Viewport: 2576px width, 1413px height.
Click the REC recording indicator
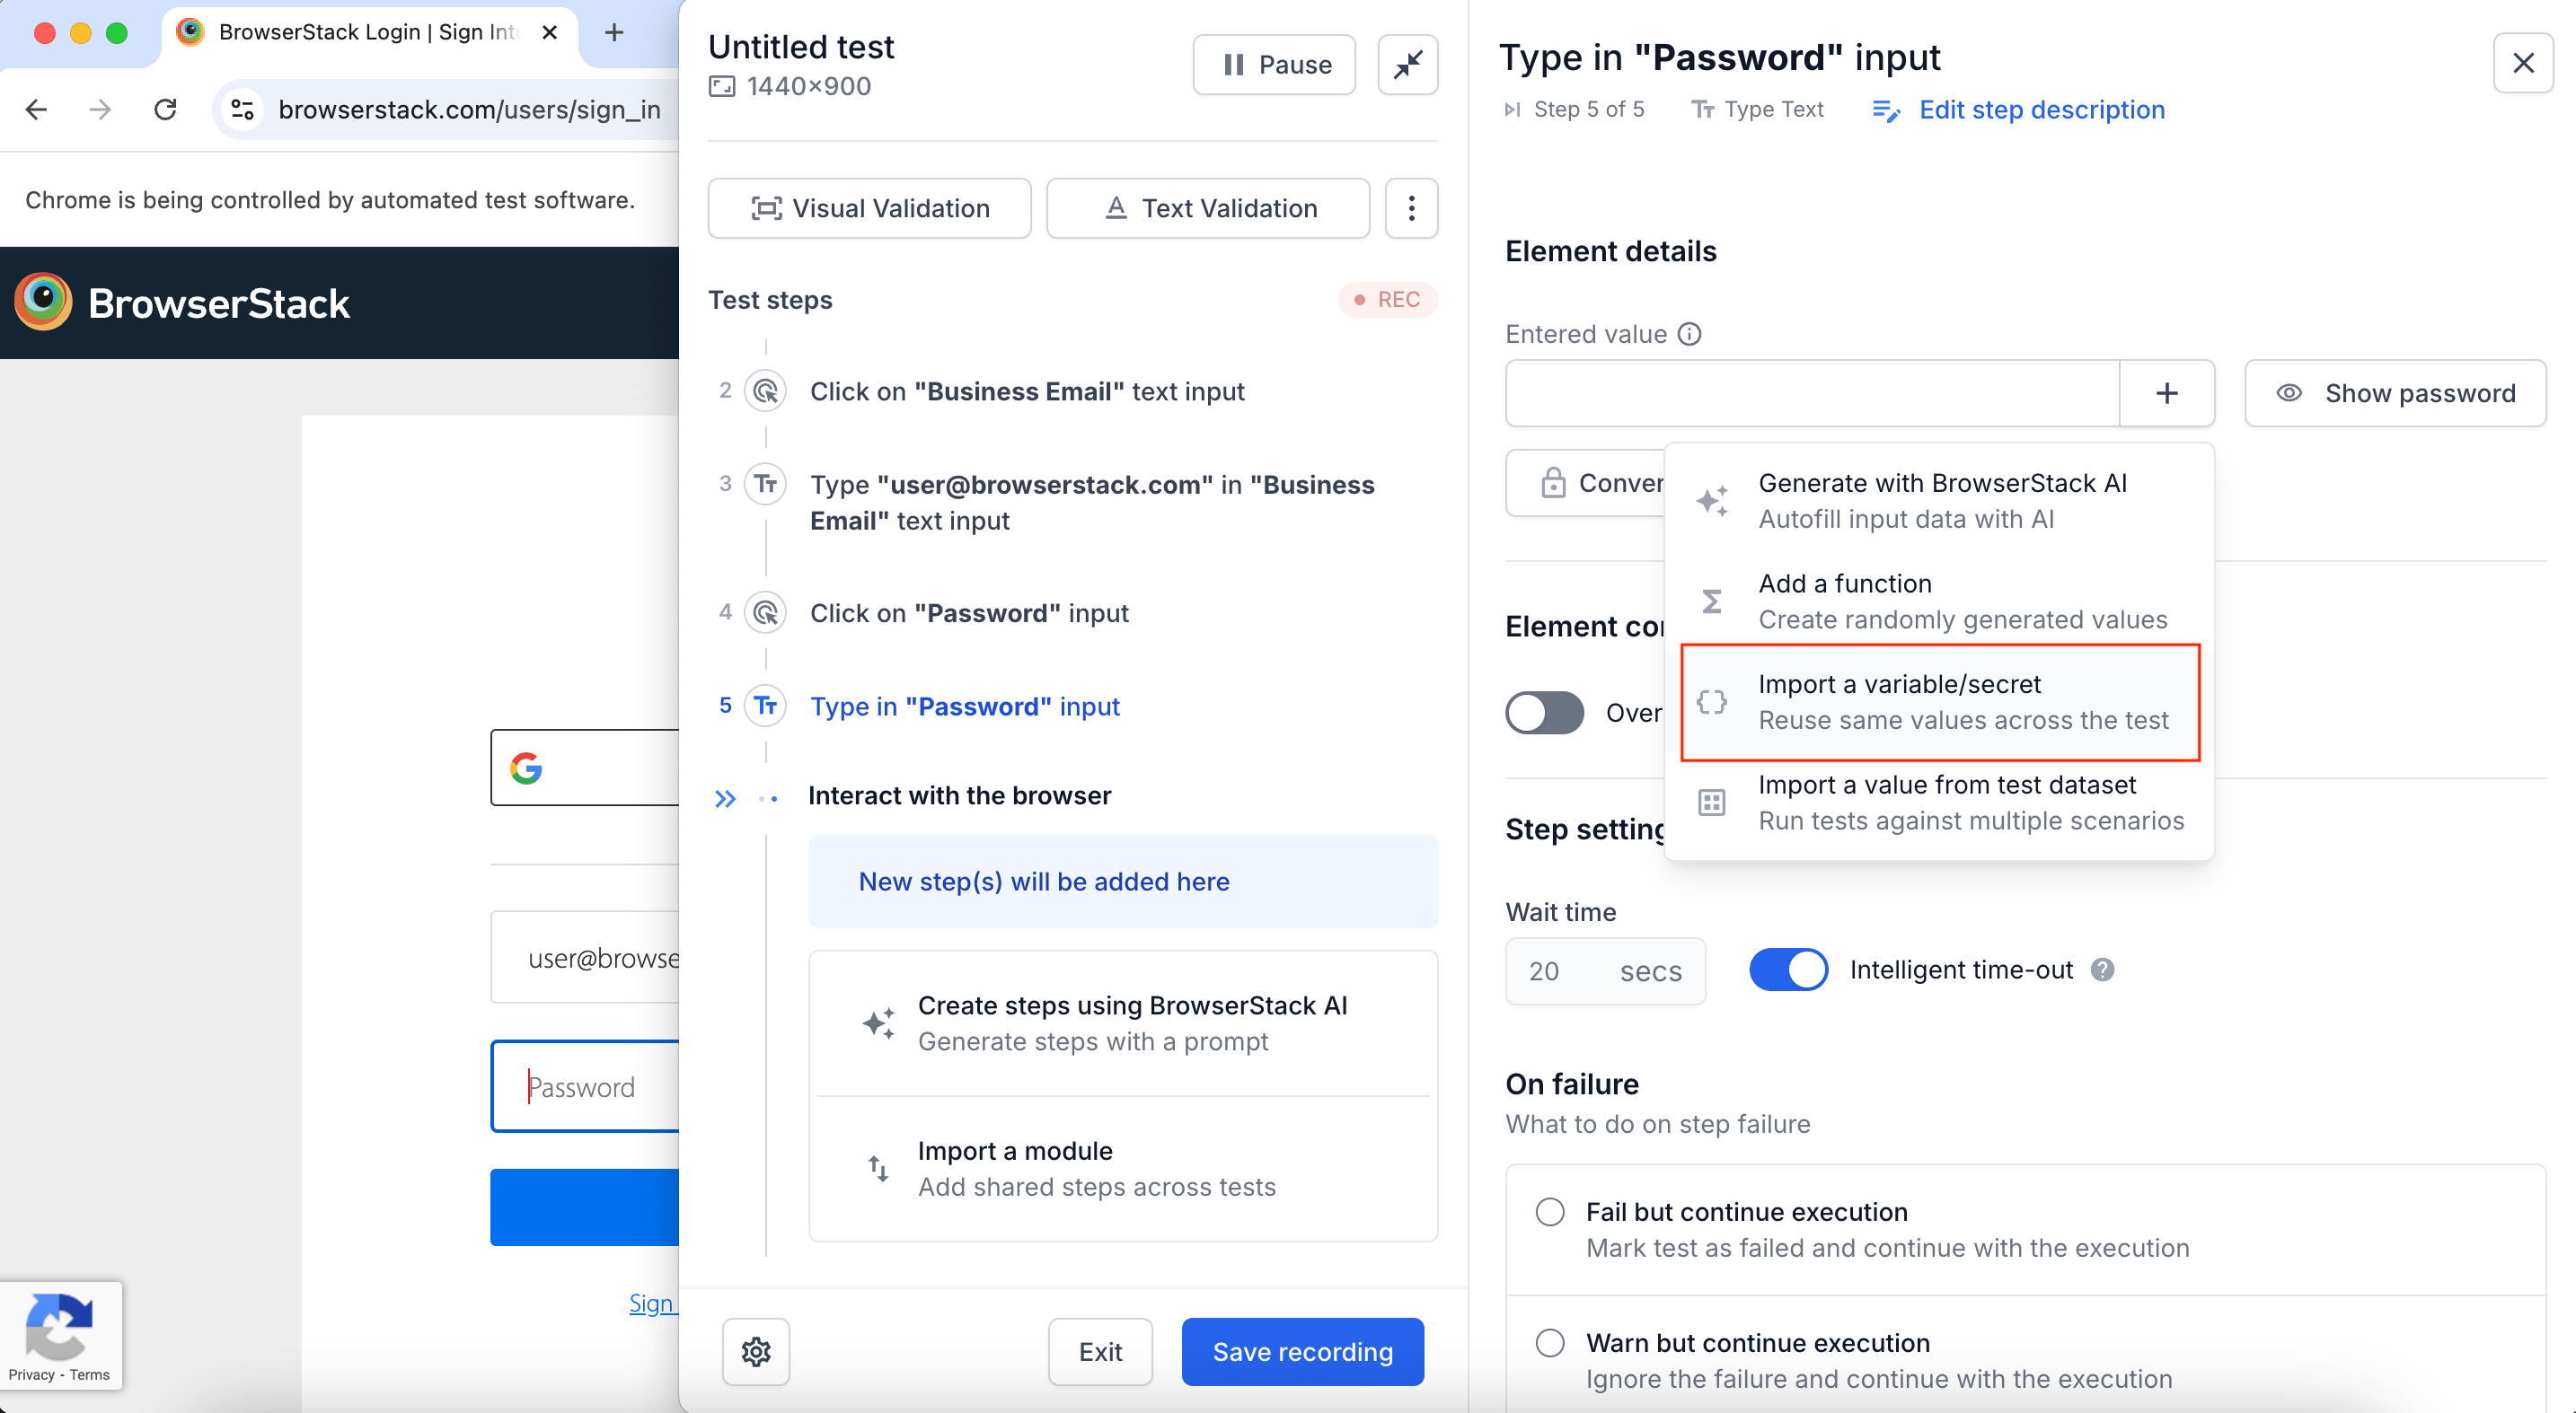[x=1387, y=300]
